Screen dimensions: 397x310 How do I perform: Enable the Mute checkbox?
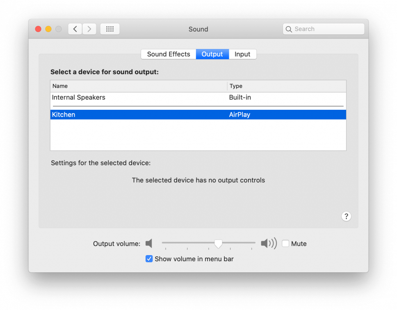[x=285, y=244]
